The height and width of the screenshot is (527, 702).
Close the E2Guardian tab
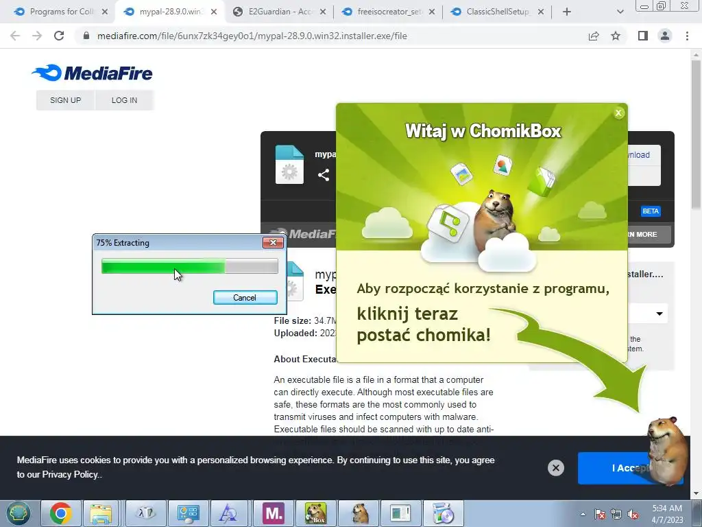pyautogui.click(x=323, y=12)
